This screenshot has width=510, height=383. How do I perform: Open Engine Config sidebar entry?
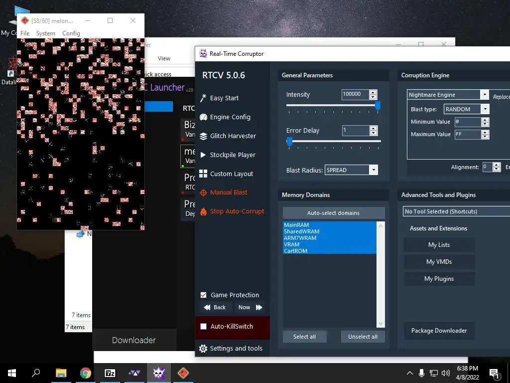pos(230,117)
